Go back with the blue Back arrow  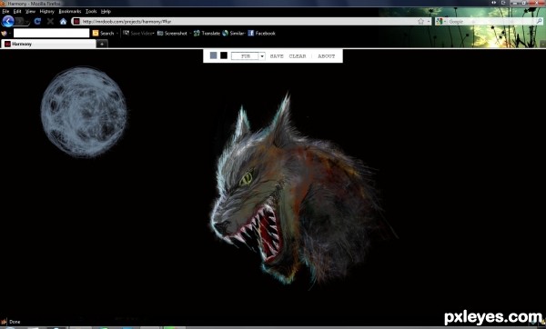8,21
